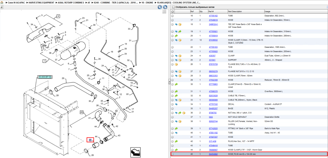Image resolution: width=328 pixels, height=158 pixels.
Task: Click the box icon in row Ref 26
Action: tap(176, 64)
